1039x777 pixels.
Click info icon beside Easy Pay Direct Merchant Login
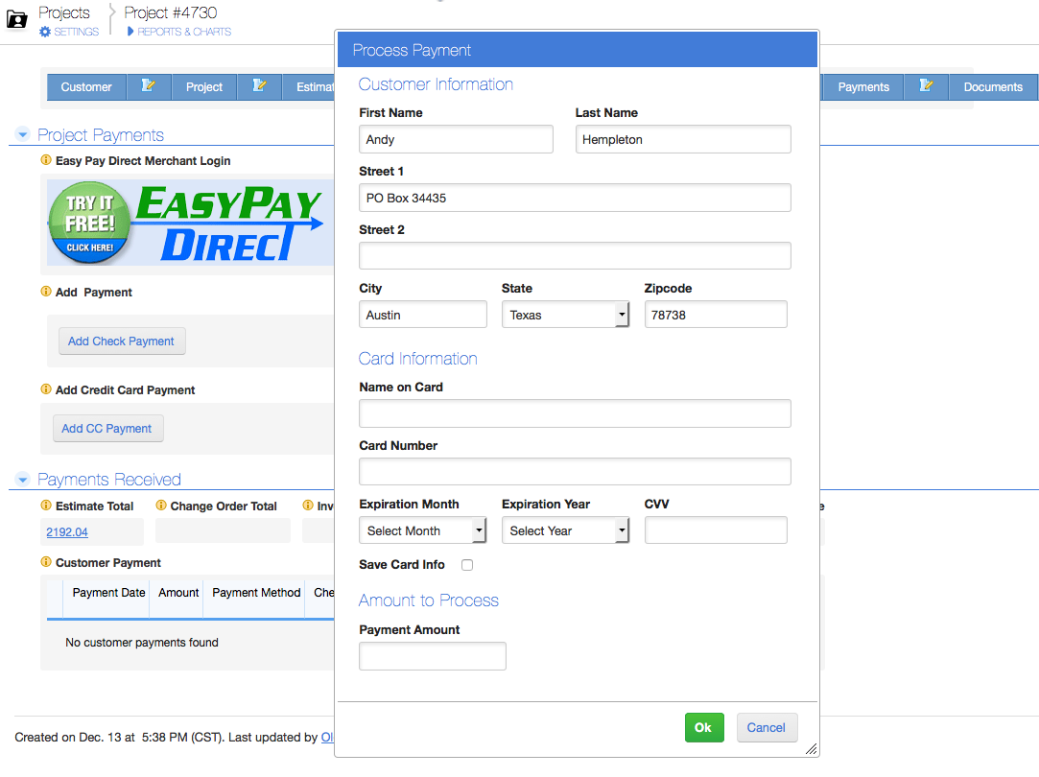click(x=46, y=160)
